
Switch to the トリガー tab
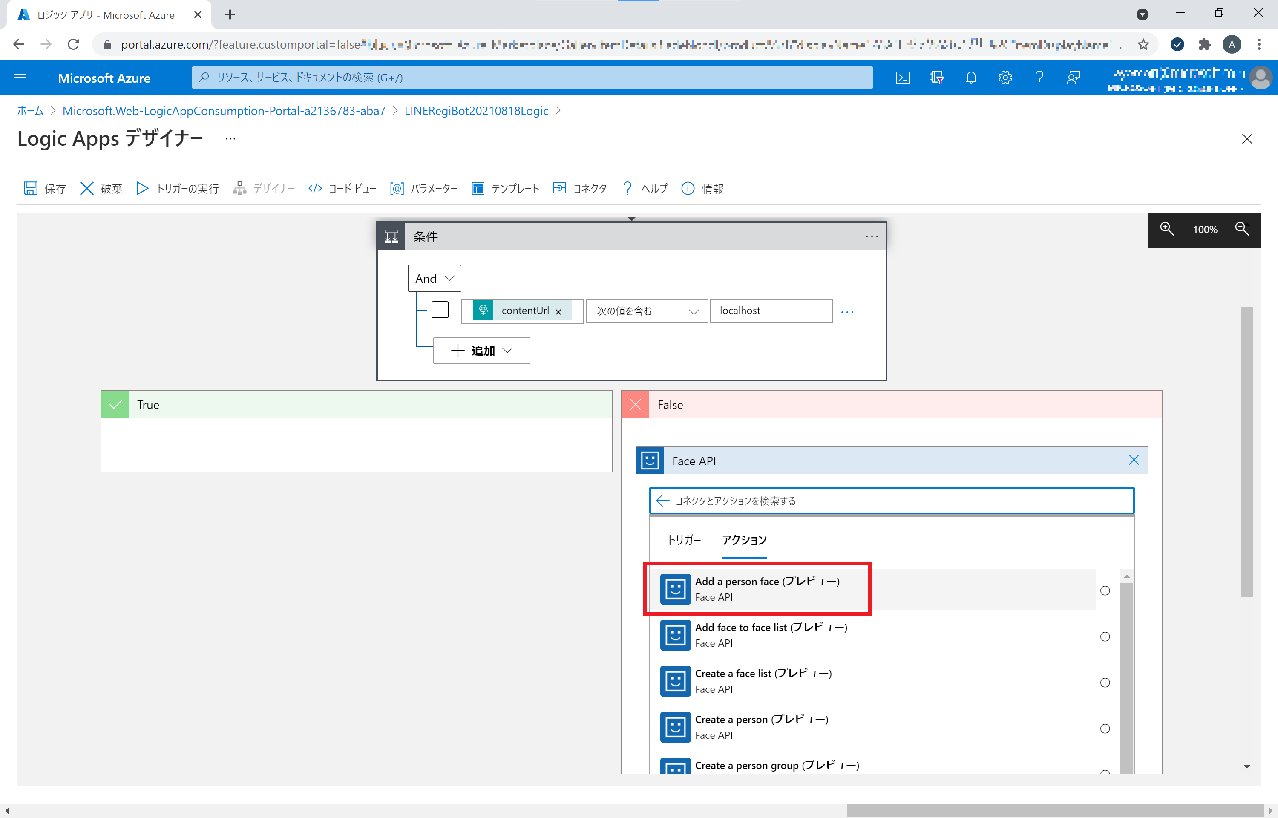pos(684,540)
